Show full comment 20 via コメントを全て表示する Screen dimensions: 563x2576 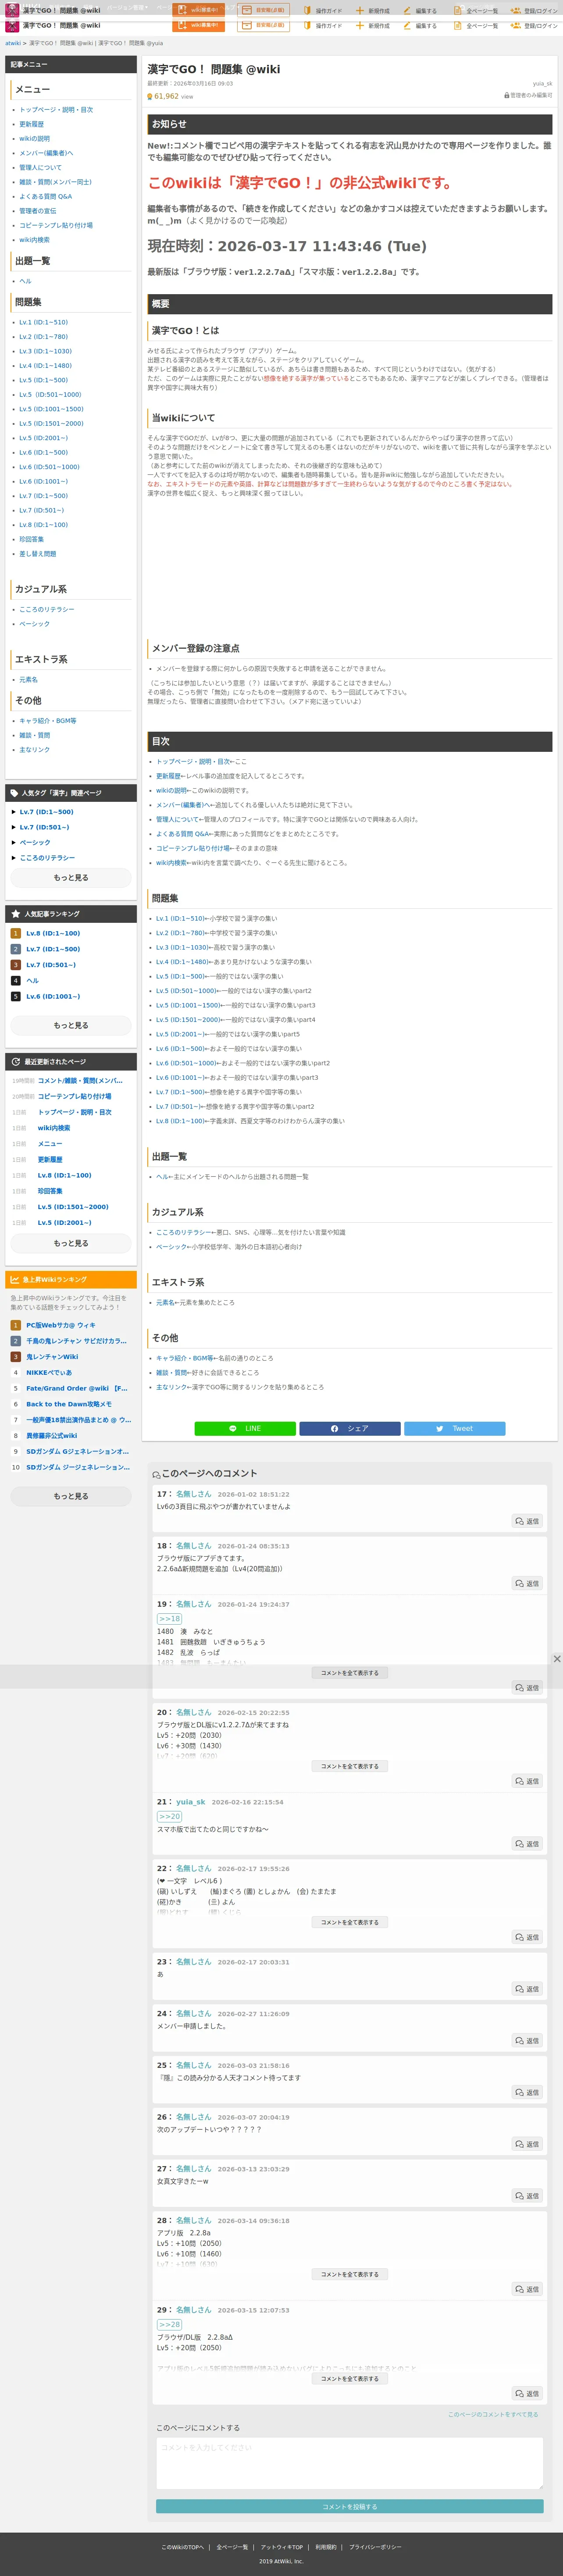coord(349,1766)
